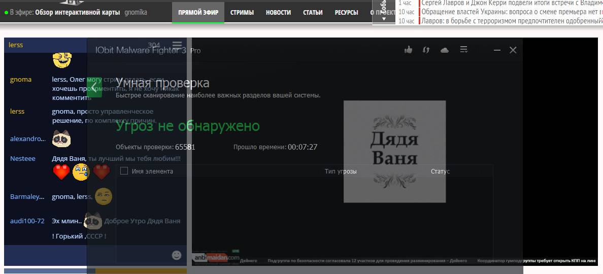Go to the СТРИМЫ menu item
Image resolution: width=603 pixels, height=274 pixels.
(x=242, y=12)
